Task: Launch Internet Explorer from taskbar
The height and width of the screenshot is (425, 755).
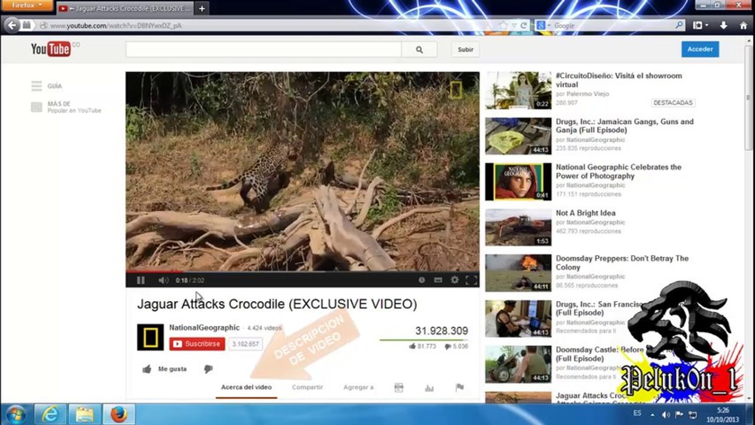Action: click(51, 414)
